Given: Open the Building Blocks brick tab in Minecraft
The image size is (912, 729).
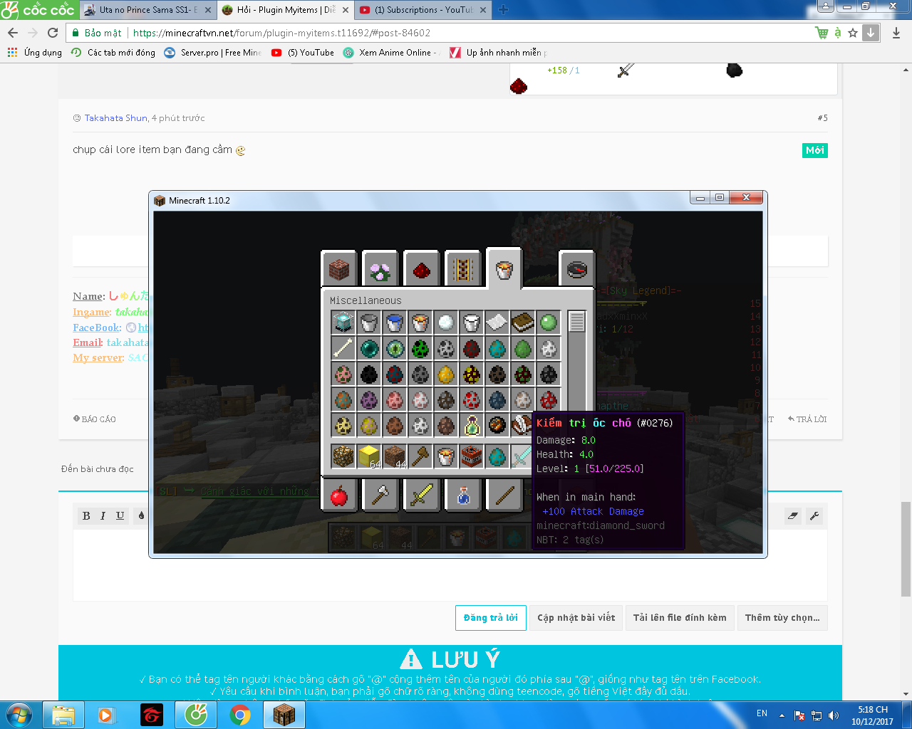Looking at the screenshot, I should [x=339, y=269].
